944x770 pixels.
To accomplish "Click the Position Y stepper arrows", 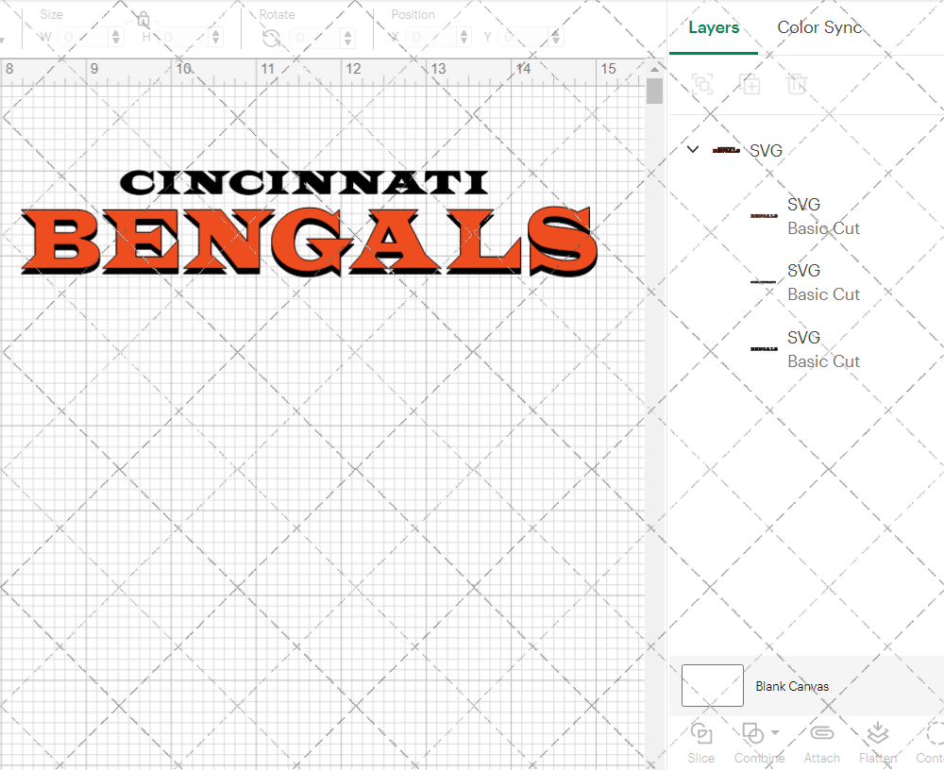I will 556,38.
